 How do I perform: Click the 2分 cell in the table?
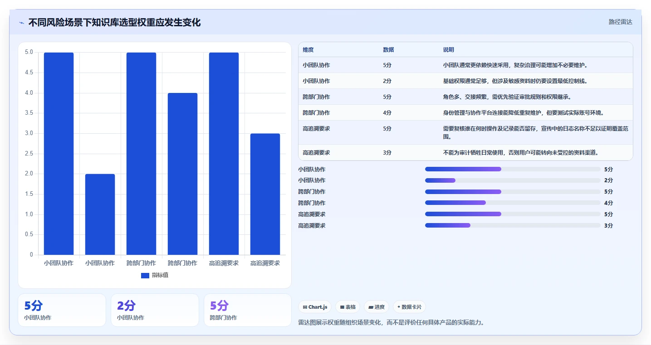click(387, 81)
